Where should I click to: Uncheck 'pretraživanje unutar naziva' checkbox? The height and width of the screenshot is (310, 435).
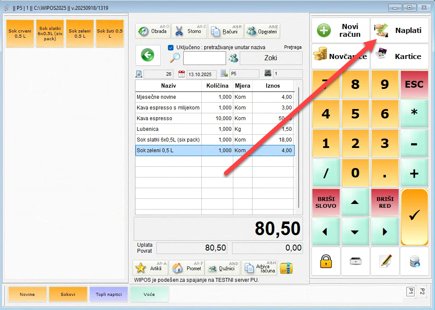pyautogui.click(x=171, y=47)
